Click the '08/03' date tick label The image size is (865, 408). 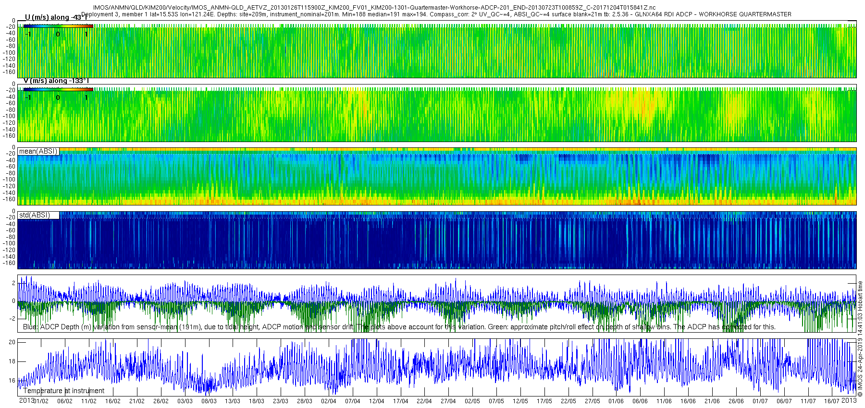(x=209, y=401)
